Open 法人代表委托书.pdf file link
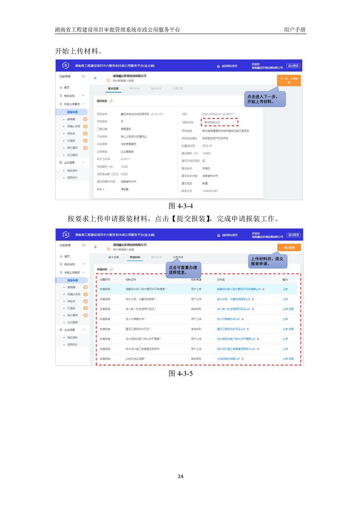Viewport: 361px width, 511px height. click(x=228, y=319)
